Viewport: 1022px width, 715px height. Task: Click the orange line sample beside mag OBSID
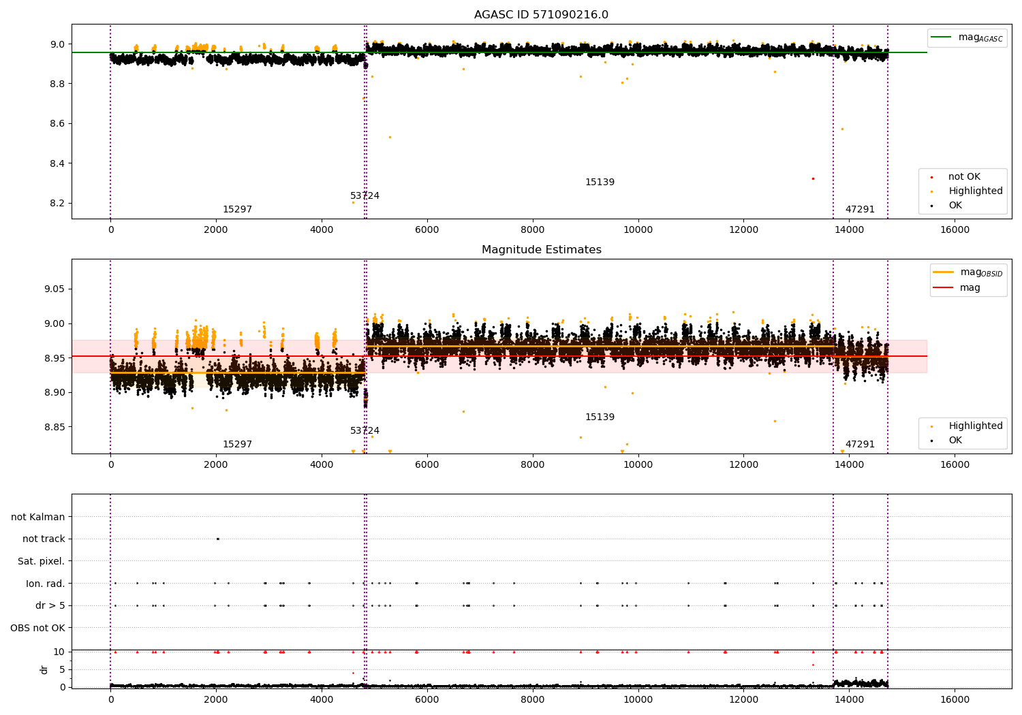click(x=944, y=272)
